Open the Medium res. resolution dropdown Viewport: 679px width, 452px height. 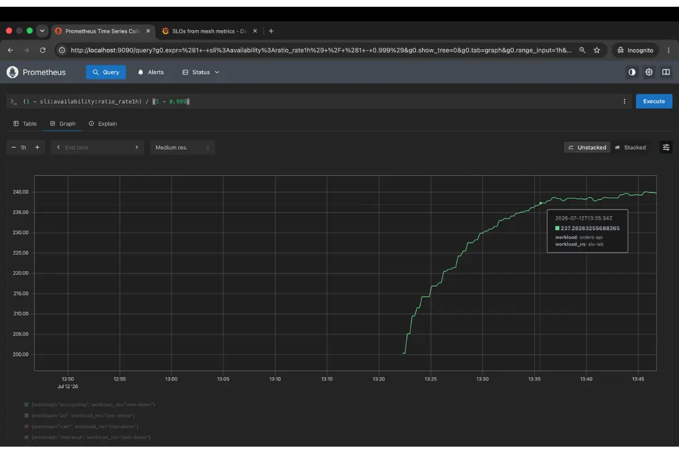tap(182, 147)
